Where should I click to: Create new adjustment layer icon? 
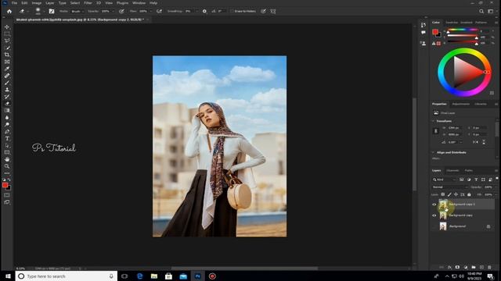[x=465, y=267]
